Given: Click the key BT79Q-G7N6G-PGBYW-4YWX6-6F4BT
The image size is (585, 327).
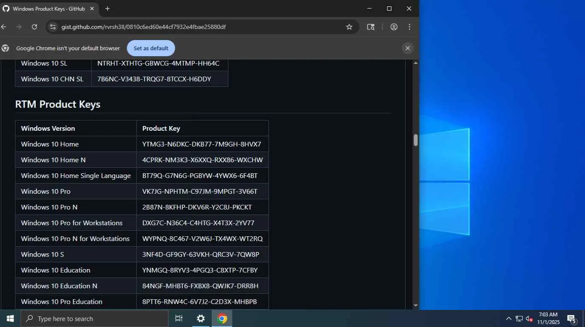Looking at the screenshot, I should click(x=200, y=175).
